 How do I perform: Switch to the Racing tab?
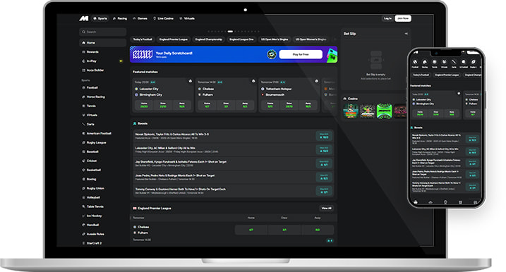click(120, 18)
